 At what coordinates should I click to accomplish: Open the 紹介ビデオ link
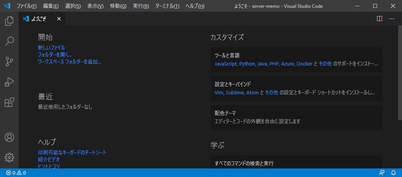coord(49,159)
